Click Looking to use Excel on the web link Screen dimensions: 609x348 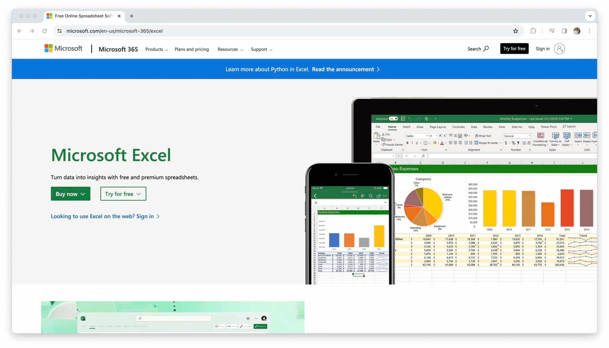105,216
